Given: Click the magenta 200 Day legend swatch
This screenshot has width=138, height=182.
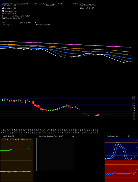Looking at the screenshot, I should coord(3,11).
